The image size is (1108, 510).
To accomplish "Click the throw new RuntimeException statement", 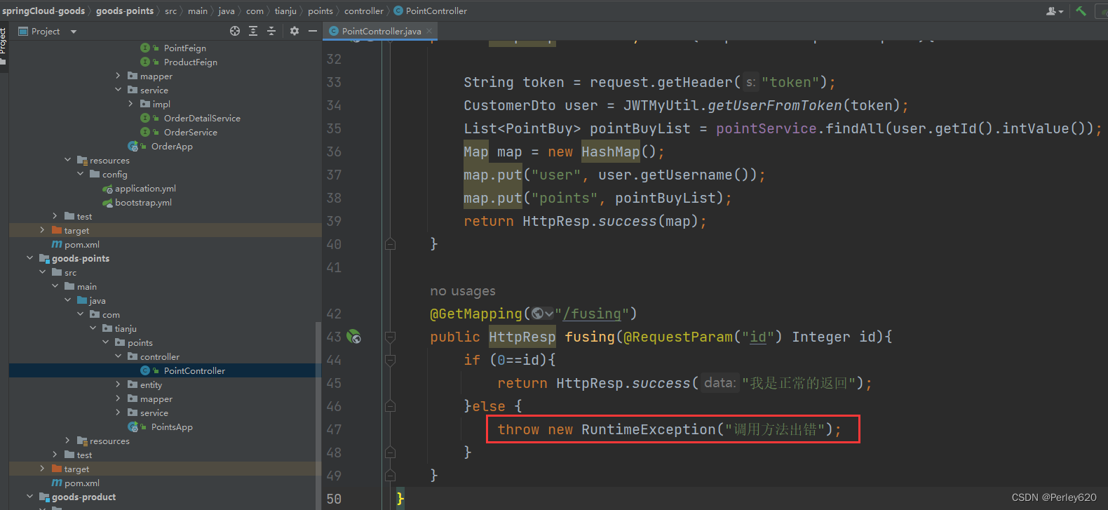I will (669, 429).
